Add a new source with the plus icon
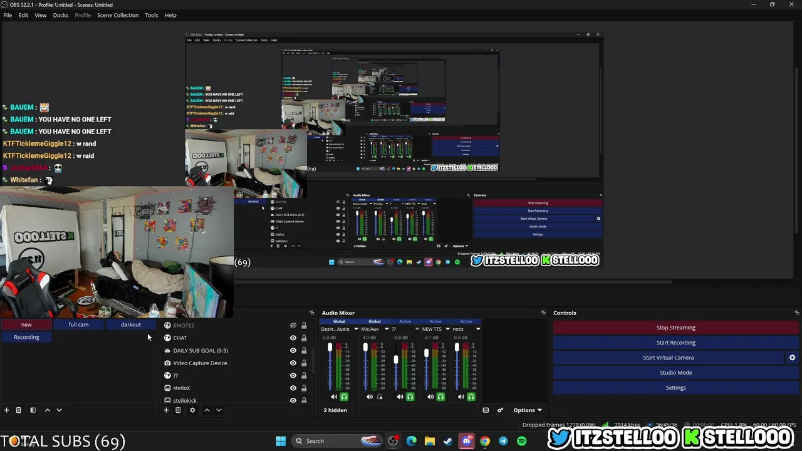 click(166, 410)
